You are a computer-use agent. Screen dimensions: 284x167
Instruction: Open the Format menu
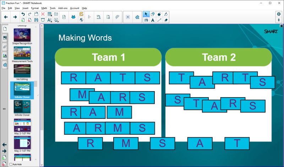point(35,8)
